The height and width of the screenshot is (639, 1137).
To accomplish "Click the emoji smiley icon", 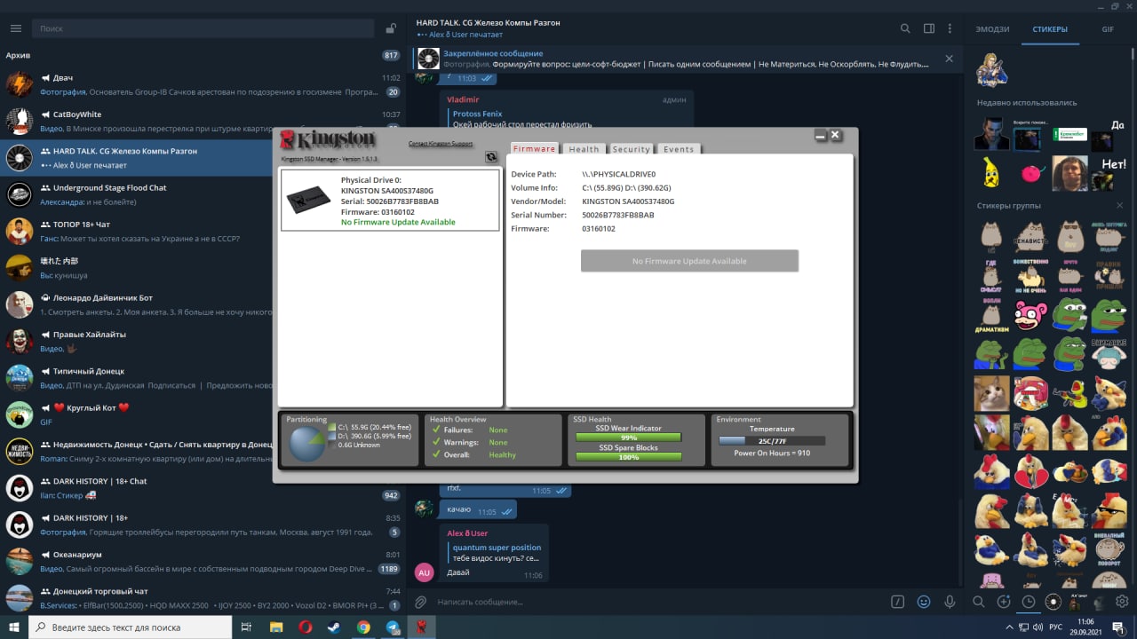I will [924, 602].
